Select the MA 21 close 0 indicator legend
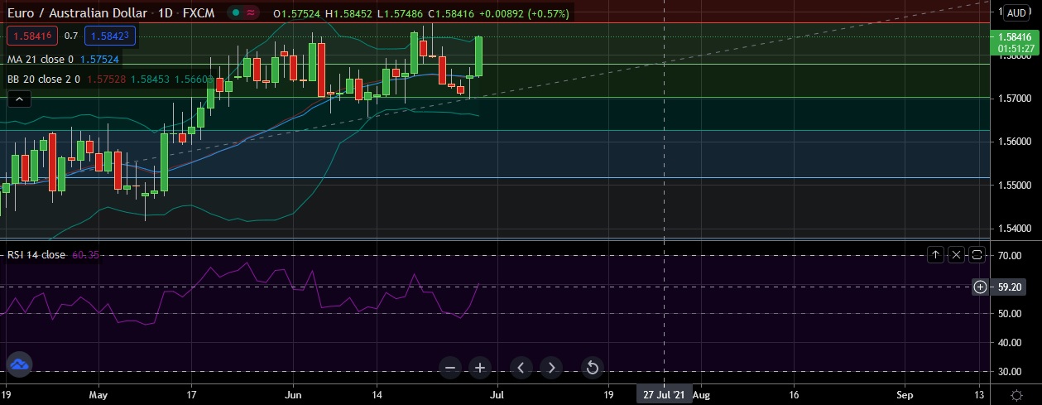 (41, 60)
